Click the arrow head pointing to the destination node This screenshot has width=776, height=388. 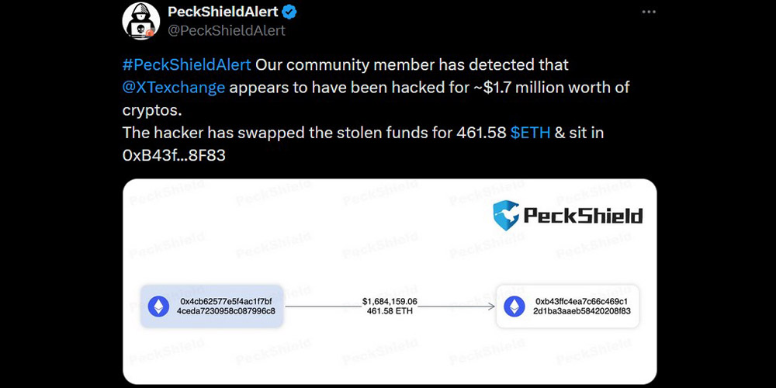point(490,307)
